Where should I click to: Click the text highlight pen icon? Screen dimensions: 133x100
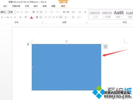(26, 17)
